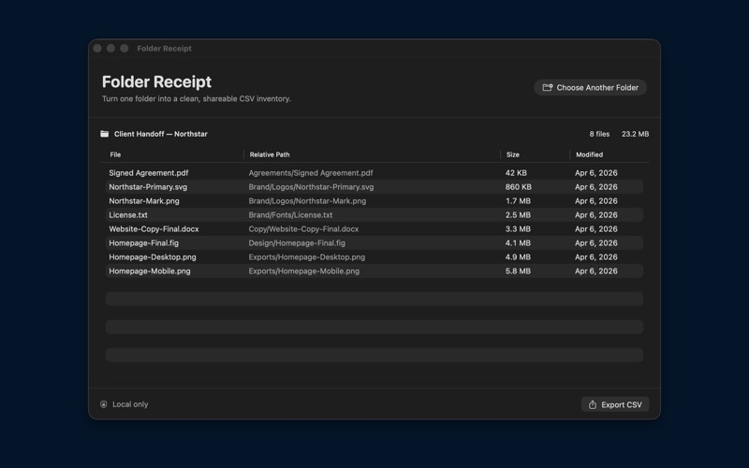Select the Homepage-Mobile.png file name
The image size is (749, 468).
(150, 271)
